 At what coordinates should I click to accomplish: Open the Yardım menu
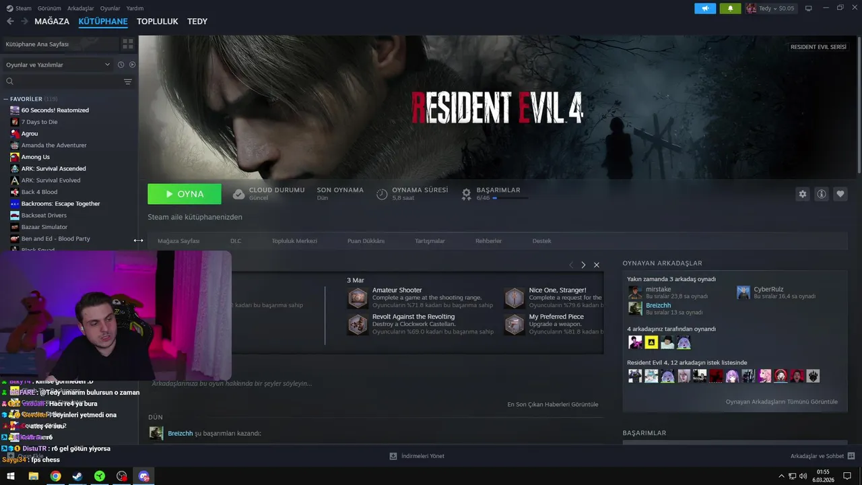(x=135, y=9)
